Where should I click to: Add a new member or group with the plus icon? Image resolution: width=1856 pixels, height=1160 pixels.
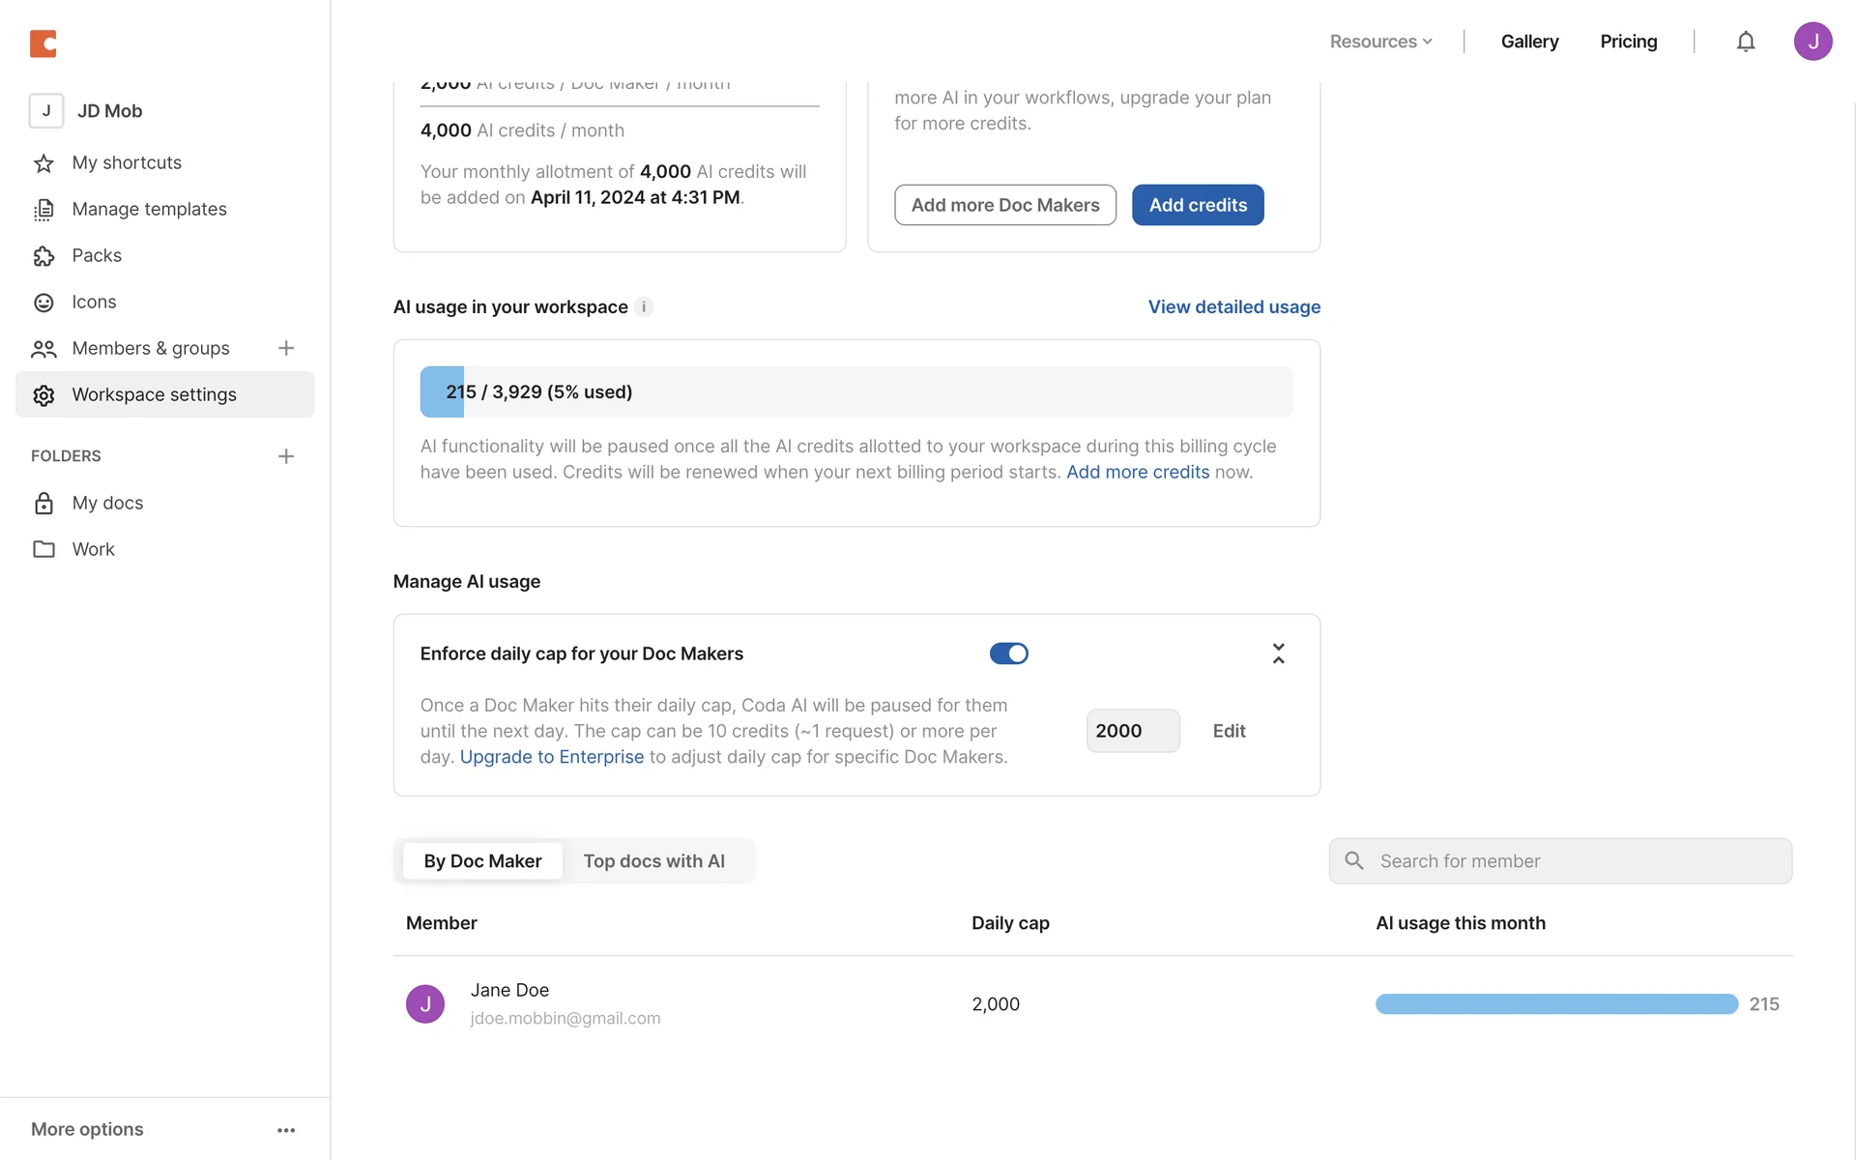tap(286, 348)
